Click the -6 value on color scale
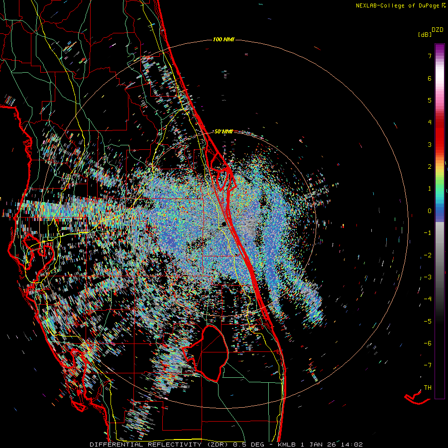 pos(428,343)
